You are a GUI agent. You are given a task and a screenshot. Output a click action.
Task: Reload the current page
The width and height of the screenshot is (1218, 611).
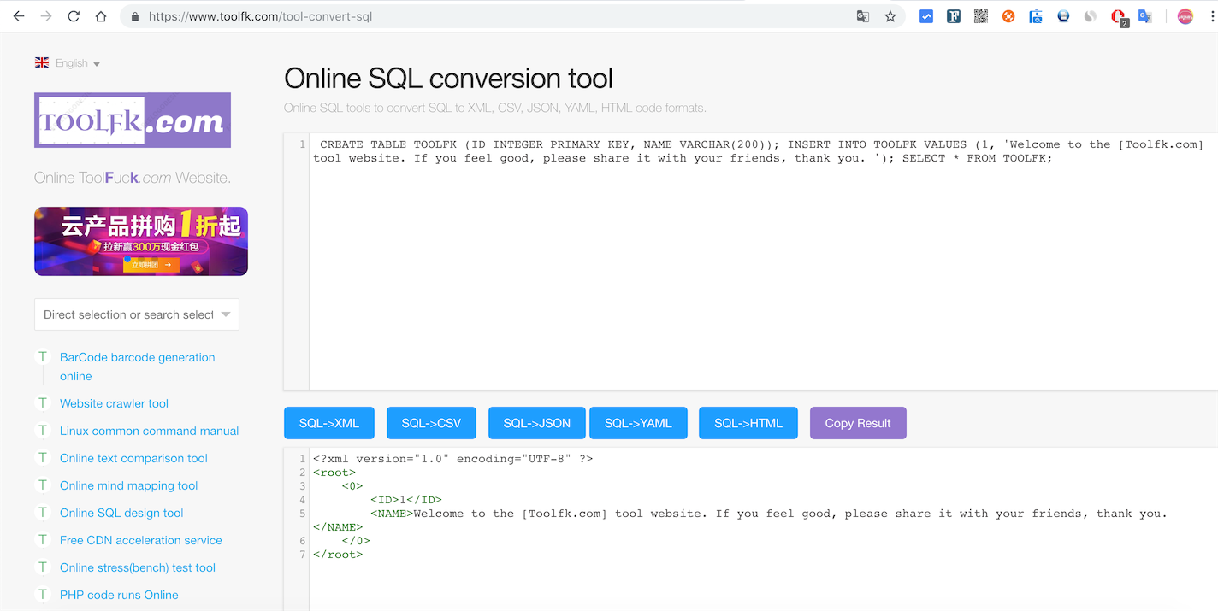pyautogui.click(x=74, y=15)
